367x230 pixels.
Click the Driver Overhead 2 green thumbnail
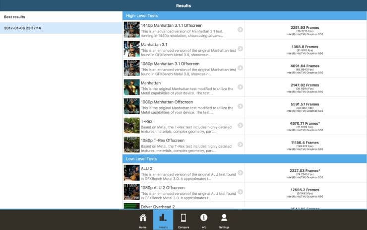coord(131,206)
